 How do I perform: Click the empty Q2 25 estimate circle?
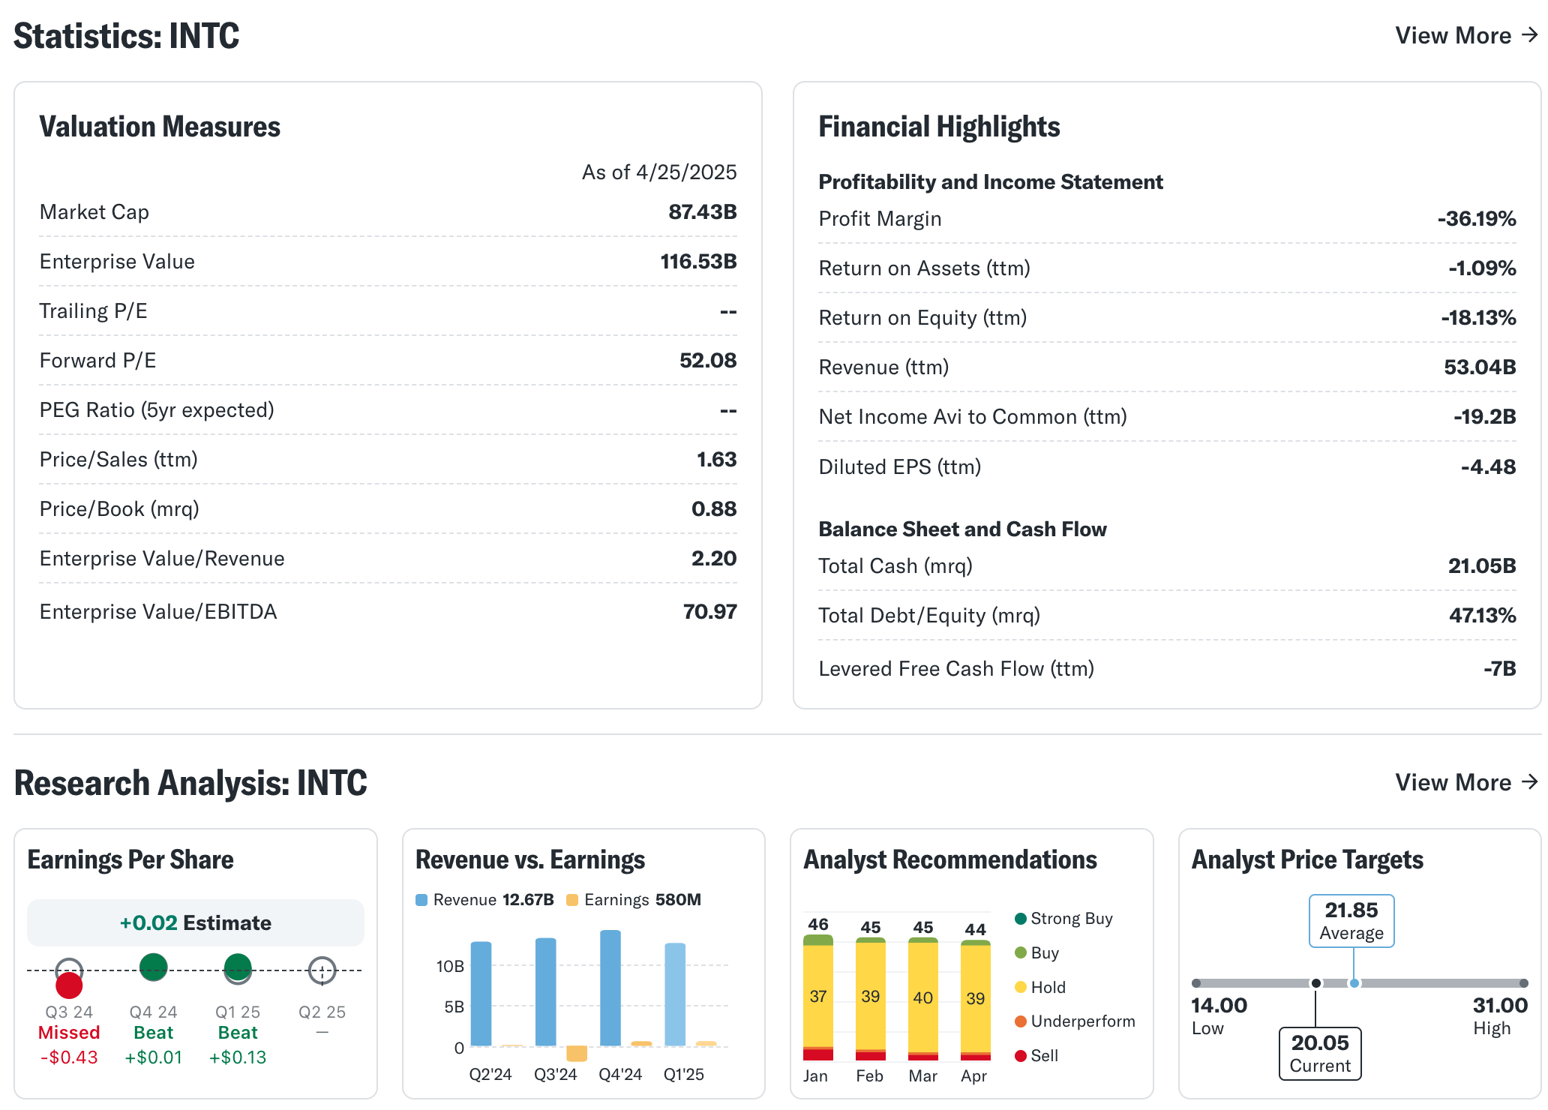tap(322, 970)
